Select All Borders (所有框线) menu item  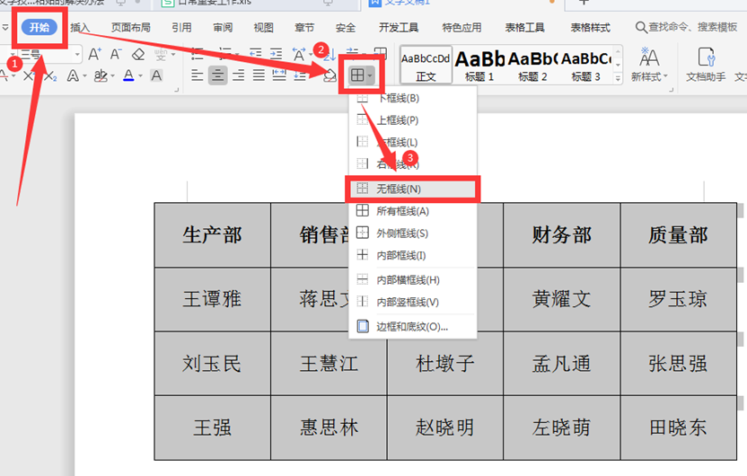pos(413,210)
